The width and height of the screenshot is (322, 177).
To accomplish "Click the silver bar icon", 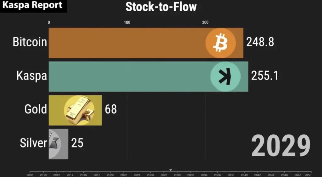I will pos(56,144).
